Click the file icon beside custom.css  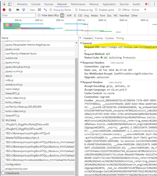pos(3,58)
